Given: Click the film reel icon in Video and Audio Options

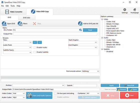Looking at the screenshot, I should click(x=29, y=95).
